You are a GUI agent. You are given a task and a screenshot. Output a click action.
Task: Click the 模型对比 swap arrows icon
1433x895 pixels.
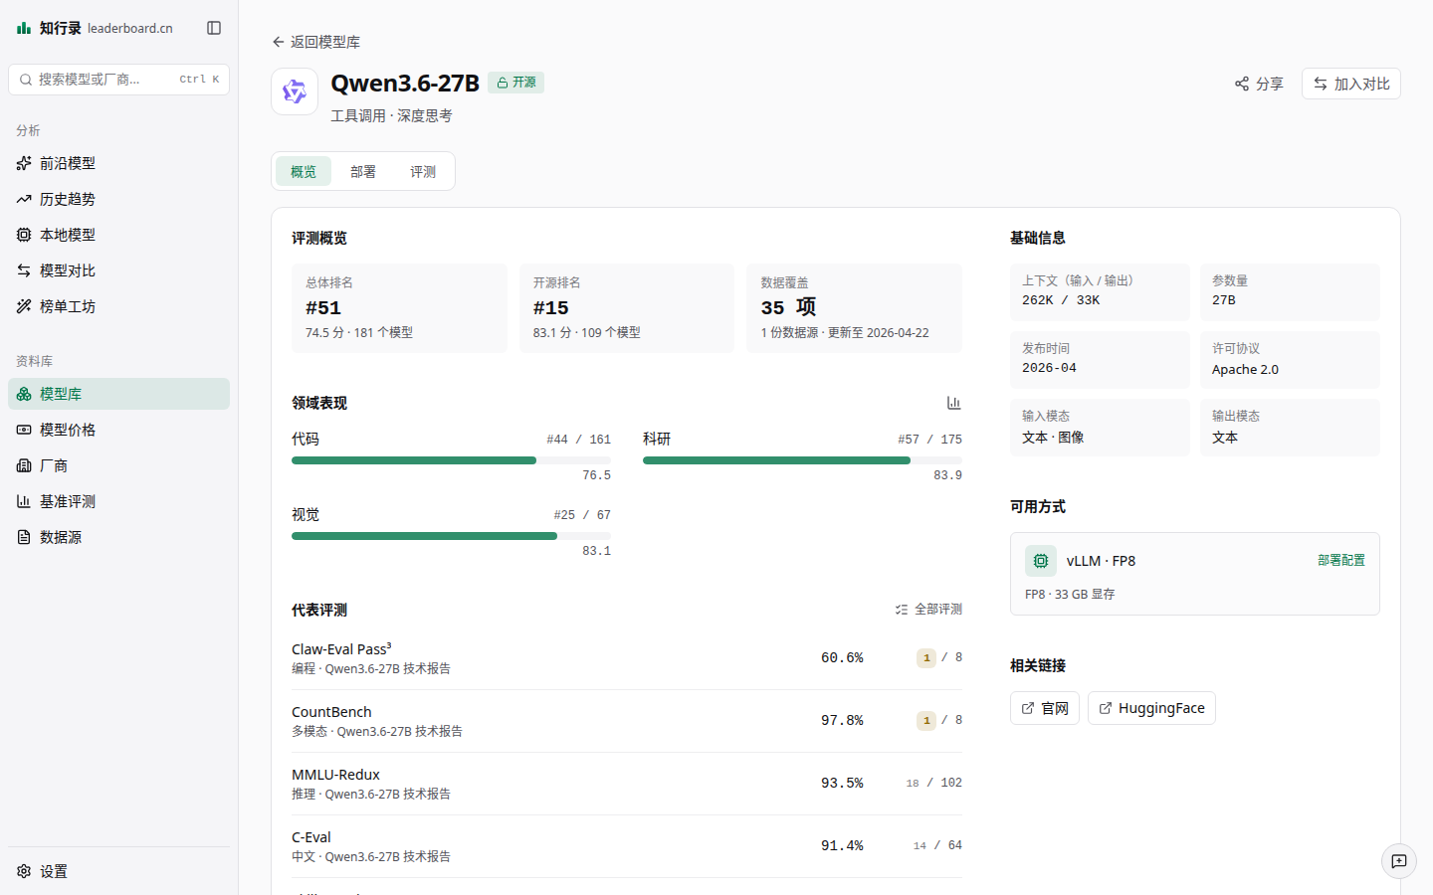[x=24, y=270]
